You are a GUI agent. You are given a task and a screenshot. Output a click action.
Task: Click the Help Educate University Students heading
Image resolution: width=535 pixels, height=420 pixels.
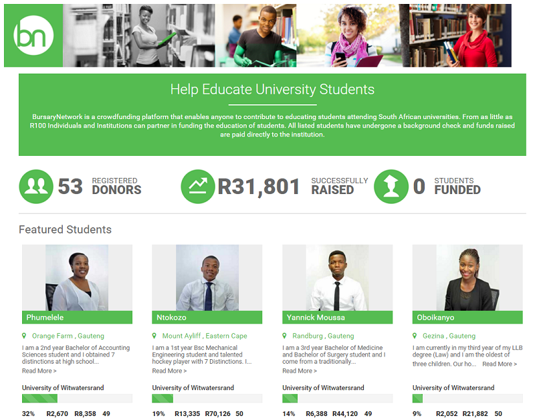pyautogui.click(x=272, y=90)
